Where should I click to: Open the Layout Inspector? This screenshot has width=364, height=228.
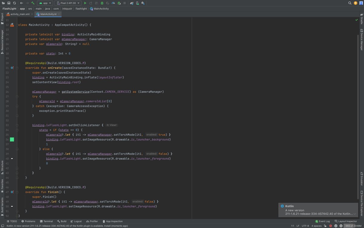coord(346,221)
